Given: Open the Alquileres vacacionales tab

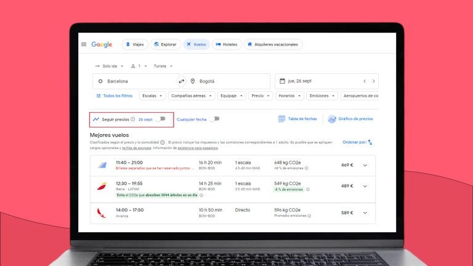Looking at the screenshot, I should [x=273, y=44].
